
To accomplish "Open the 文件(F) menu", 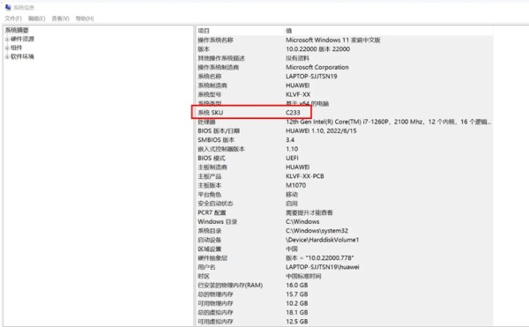I will click(x=13, y=19).
